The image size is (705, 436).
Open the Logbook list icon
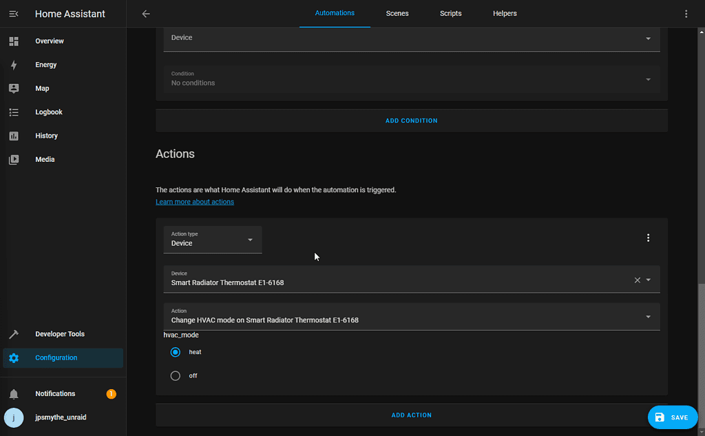(x=14, y=112)
